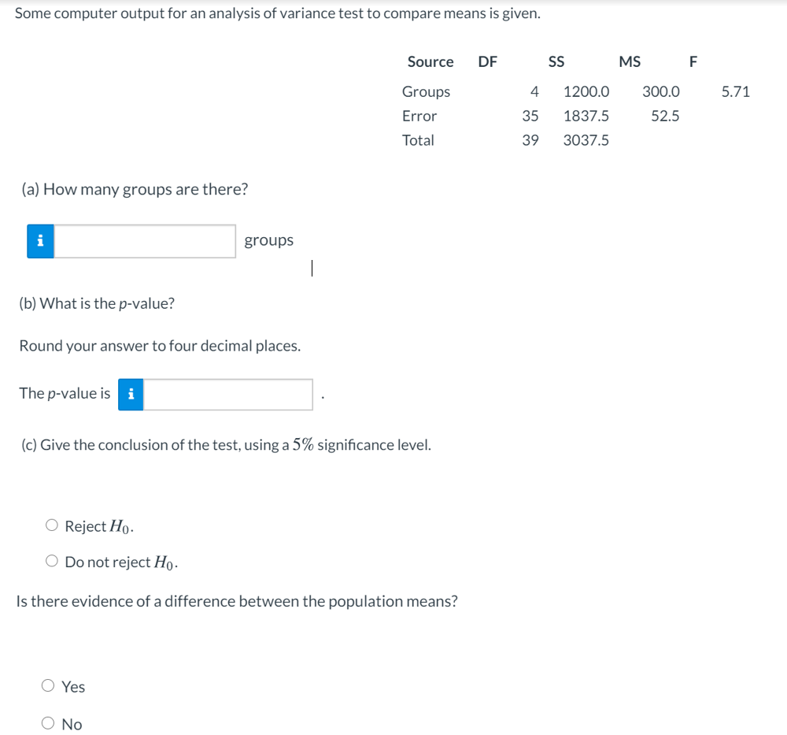Click the F statistic value 5.71
This screenshot has height=735, width=787.
point(735,91)
